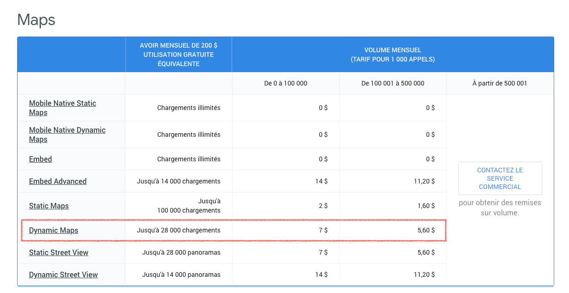Image resolution: width=569 pixels, height=293 pixels.
Task: Select the De 0 à 100 000 column header
Action: [285, 83]
